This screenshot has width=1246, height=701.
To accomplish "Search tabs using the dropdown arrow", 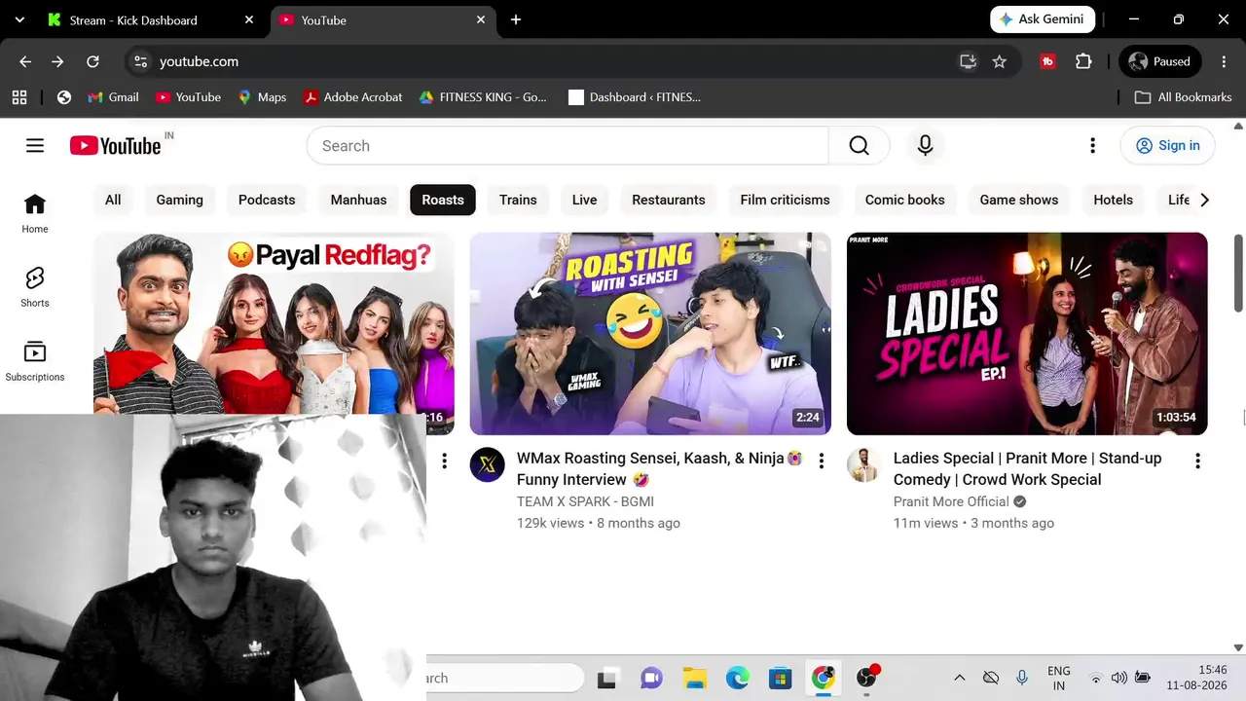I will click(x=19, y=19).
